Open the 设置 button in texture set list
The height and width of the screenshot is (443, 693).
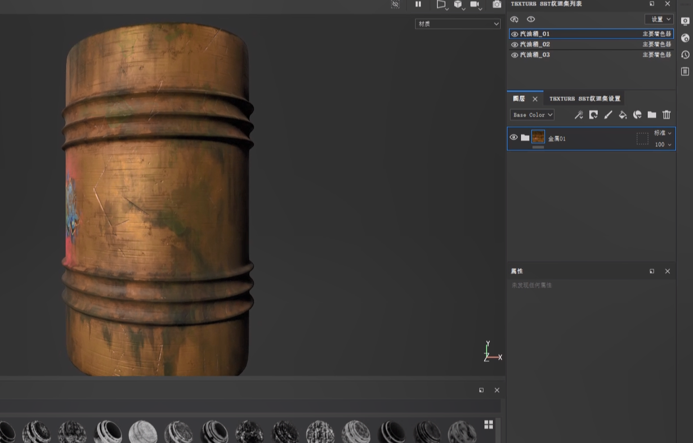[x=659, y=19]
